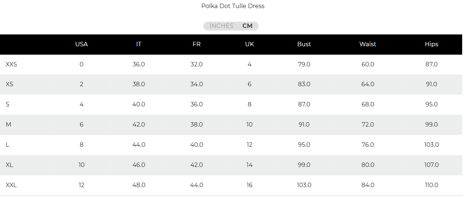
Task: Switch size chart units to INCHES
Action: coord(221,26)
